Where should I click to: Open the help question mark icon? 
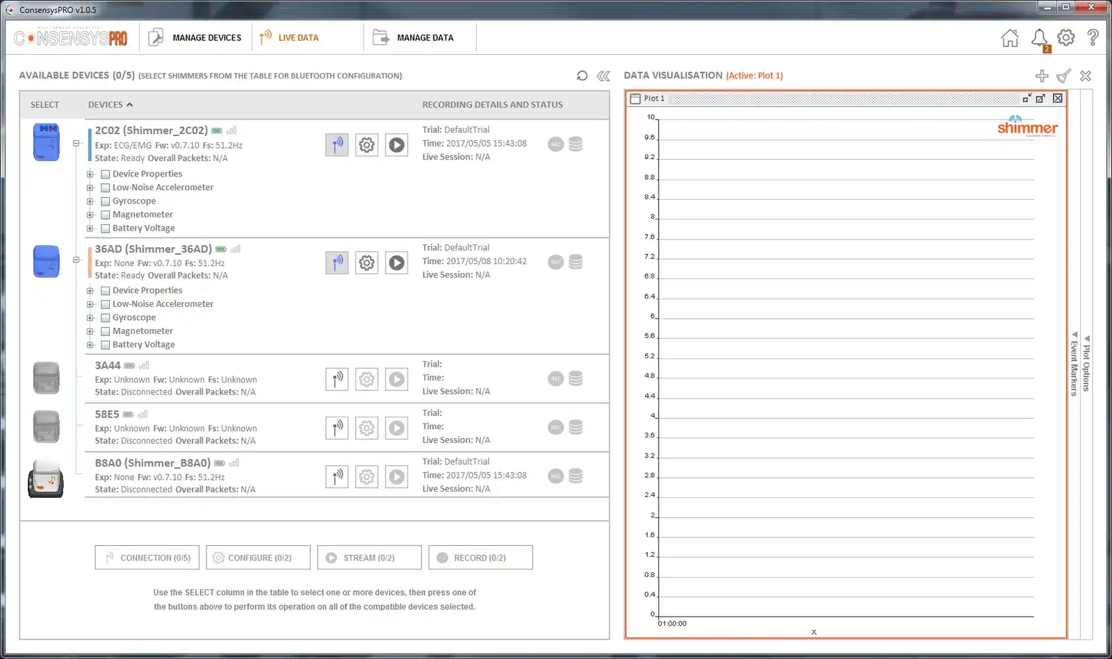click(1093, 37)
